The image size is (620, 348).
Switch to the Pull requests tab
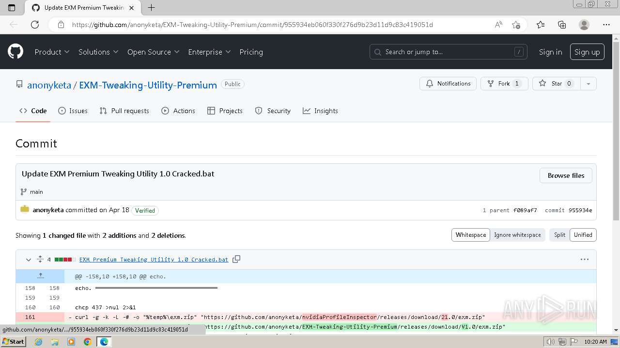pos(124,111)
